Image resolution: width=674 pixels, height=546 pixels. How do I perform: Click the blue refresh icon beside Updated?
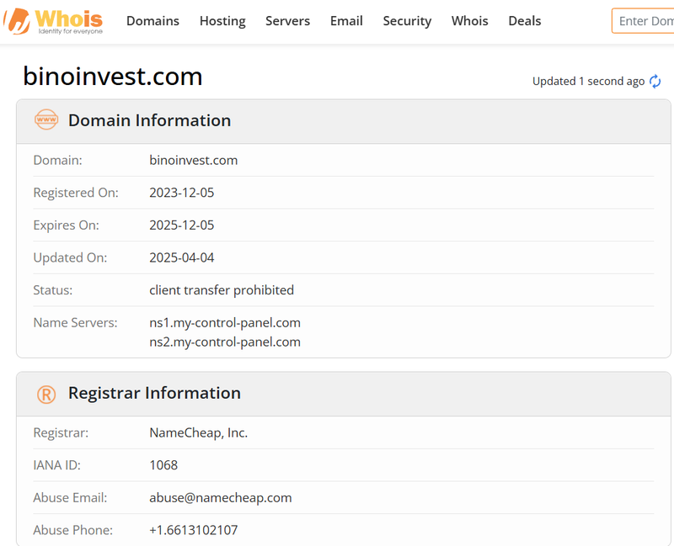click(655, 81)
